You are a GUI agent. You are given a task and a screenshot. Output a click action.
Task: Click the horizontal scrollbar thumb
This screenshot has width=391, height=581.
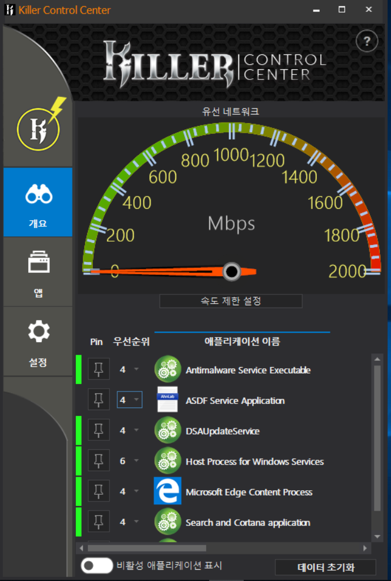tap(147, 548)
